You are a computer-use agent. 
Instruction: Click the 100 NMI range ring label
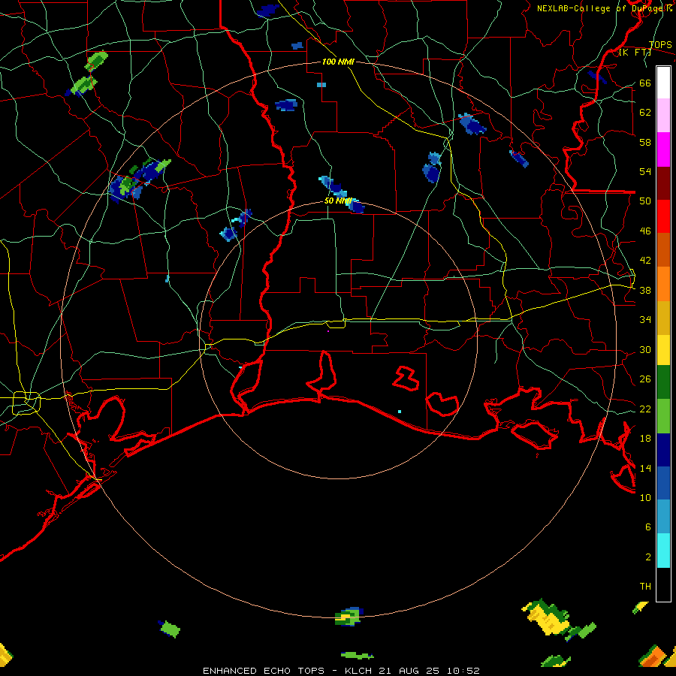[x=338, y=62]
